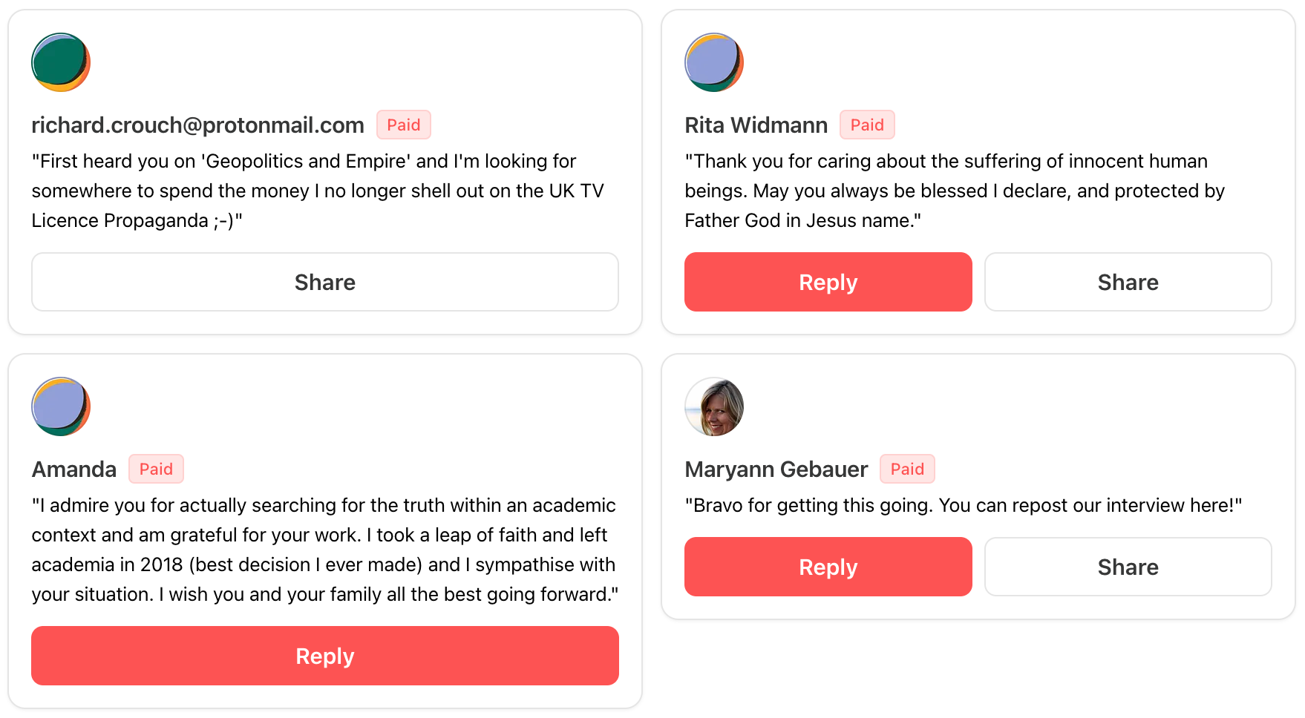This screenshot has width=1305, height=718.
Task: Click Amanda's comment about leaving academia
Action: [x=324, y=550]
